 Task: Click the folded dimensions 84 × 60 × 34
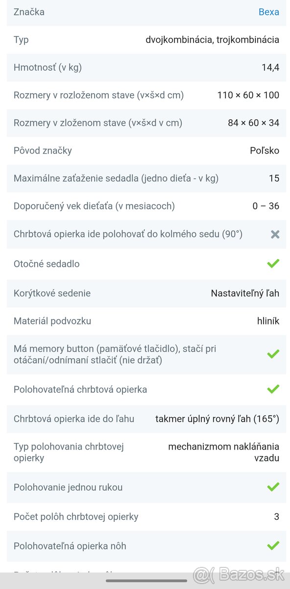click(254, 123)
